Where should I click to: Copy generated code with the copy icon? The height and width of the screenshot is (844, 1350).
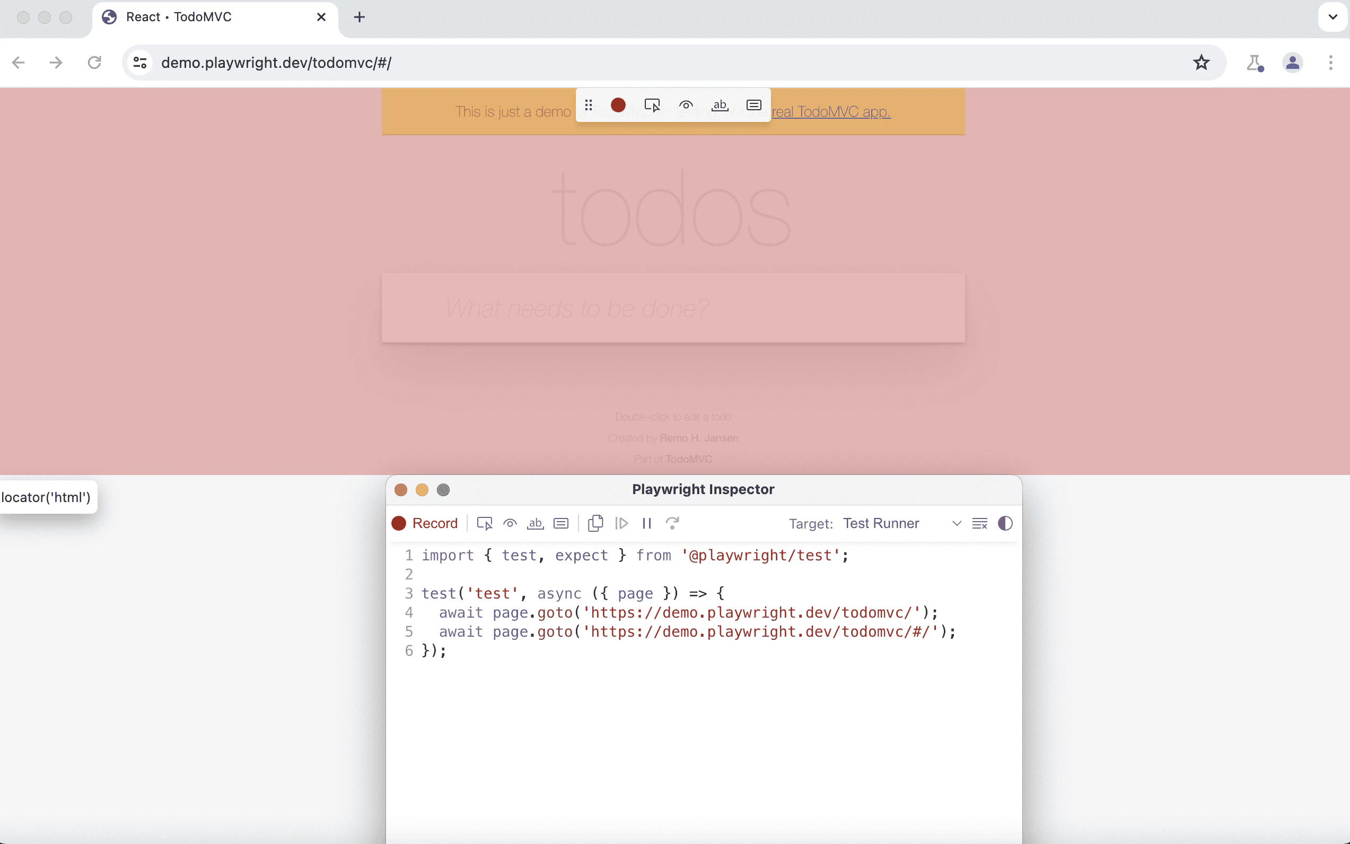coord(595,523)
